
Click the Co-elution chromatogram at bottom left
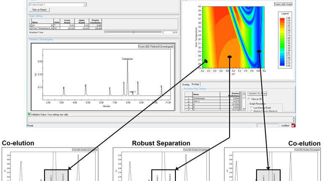[x=50, y=164]
